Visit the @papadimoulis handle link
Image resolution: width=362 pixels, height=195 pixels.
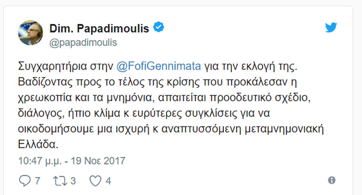pyautogui.click(x=83, y=42)
